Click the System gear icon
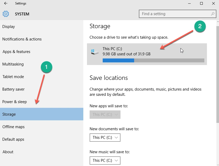Image resolution: width=219 pixels, height=166 pixels. (6, 14)
